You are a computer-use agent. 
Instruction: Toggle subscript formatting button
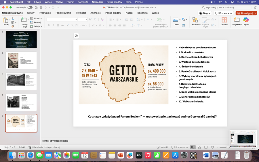72,25
